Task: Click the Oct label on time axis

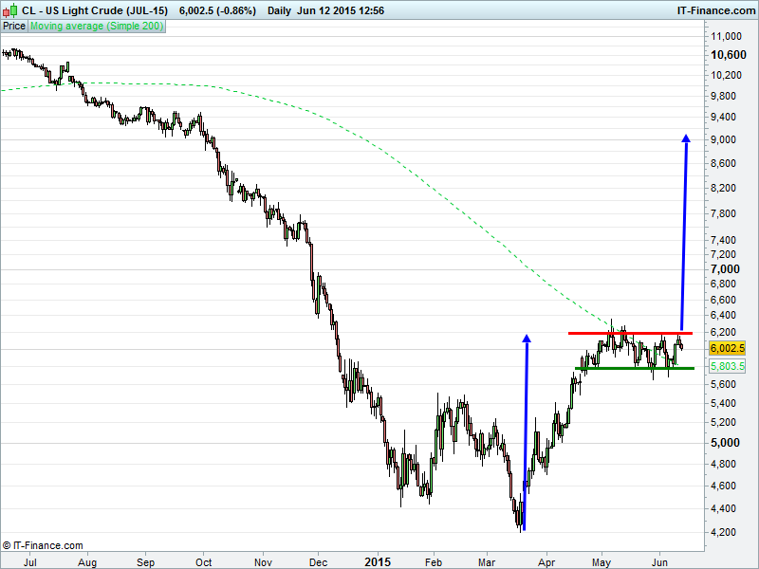Action: click(x=203, y=560)
